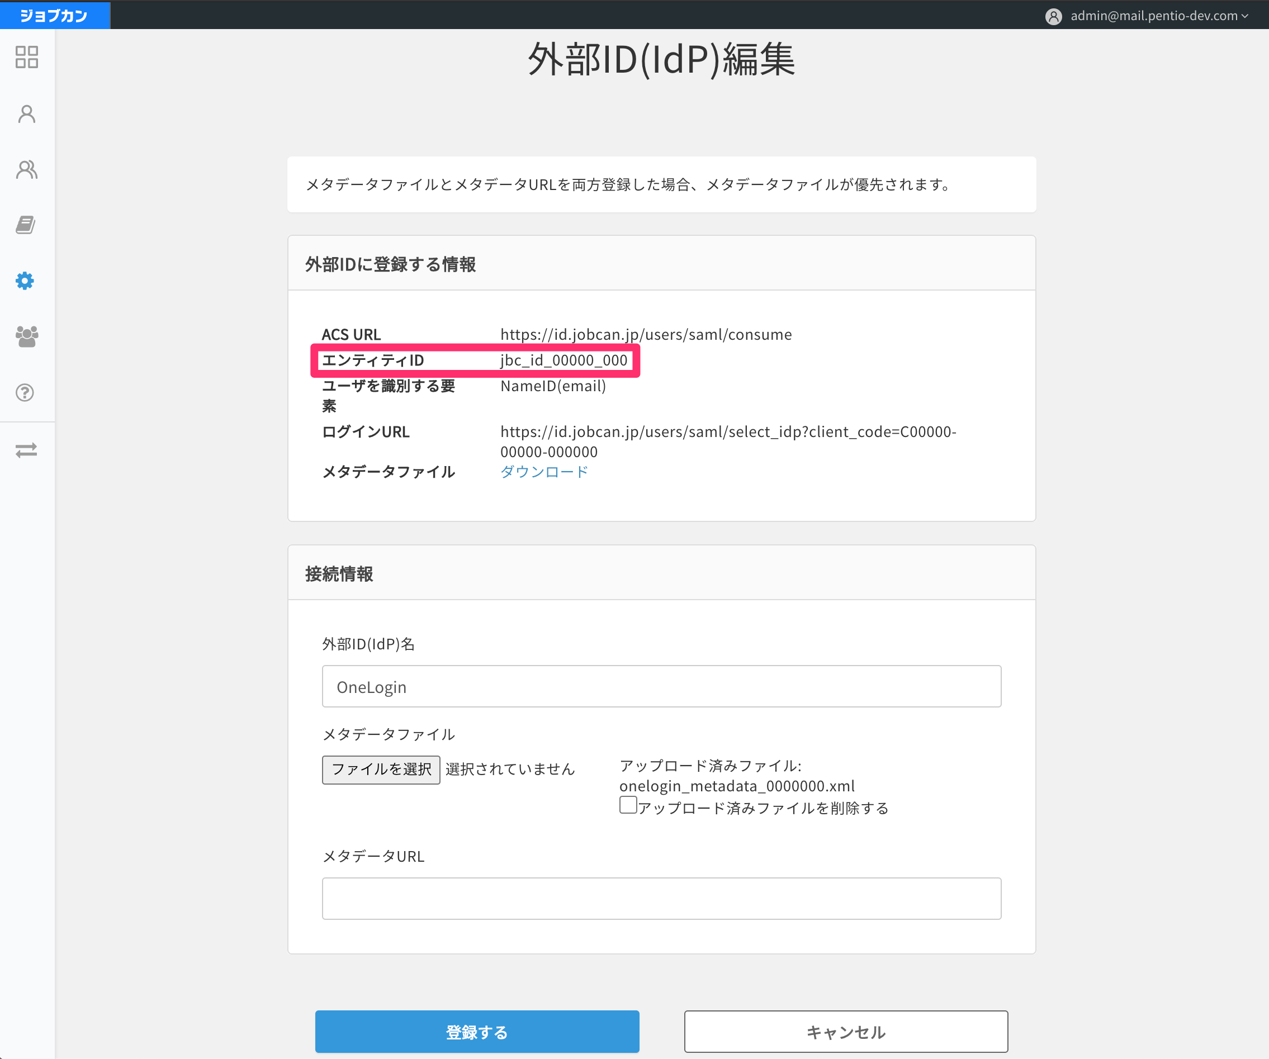Click the ACS URL value https://id.jobcan.jp/users/saml/consume
This screenshot has width=1269, height=1059.
646,335
